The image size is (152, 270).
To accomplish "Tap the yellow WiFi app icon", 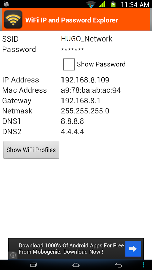I will click(13, 20).
